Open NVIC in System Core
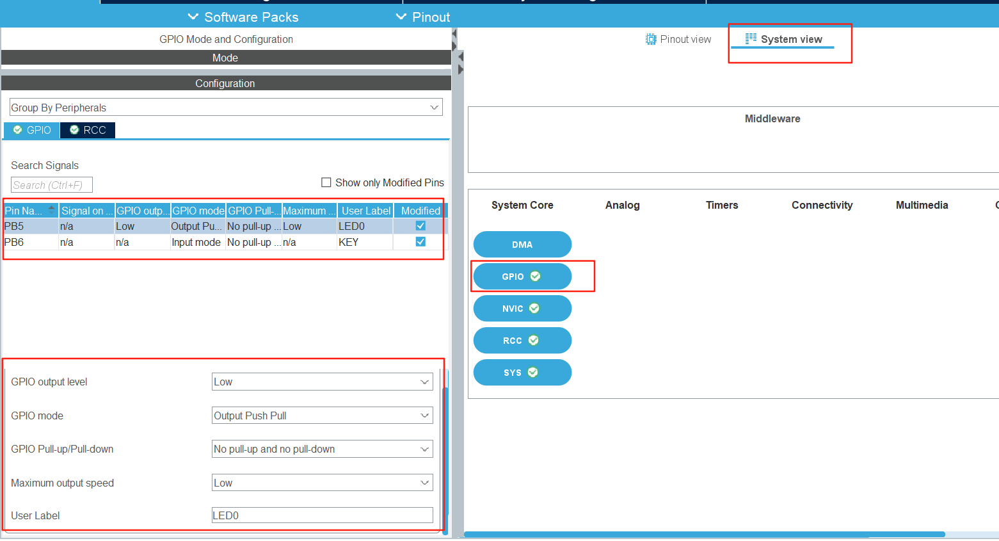The image size is (999, 541). pos(522,309)
